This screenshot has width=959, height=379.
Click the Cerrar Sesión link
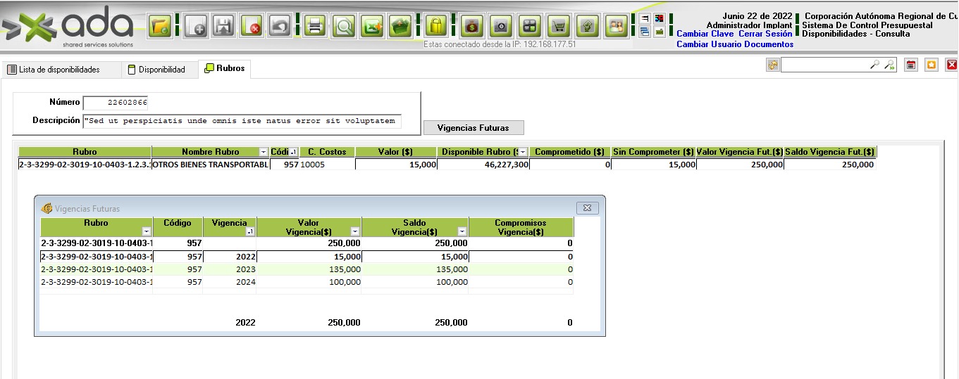pos(765,34)
